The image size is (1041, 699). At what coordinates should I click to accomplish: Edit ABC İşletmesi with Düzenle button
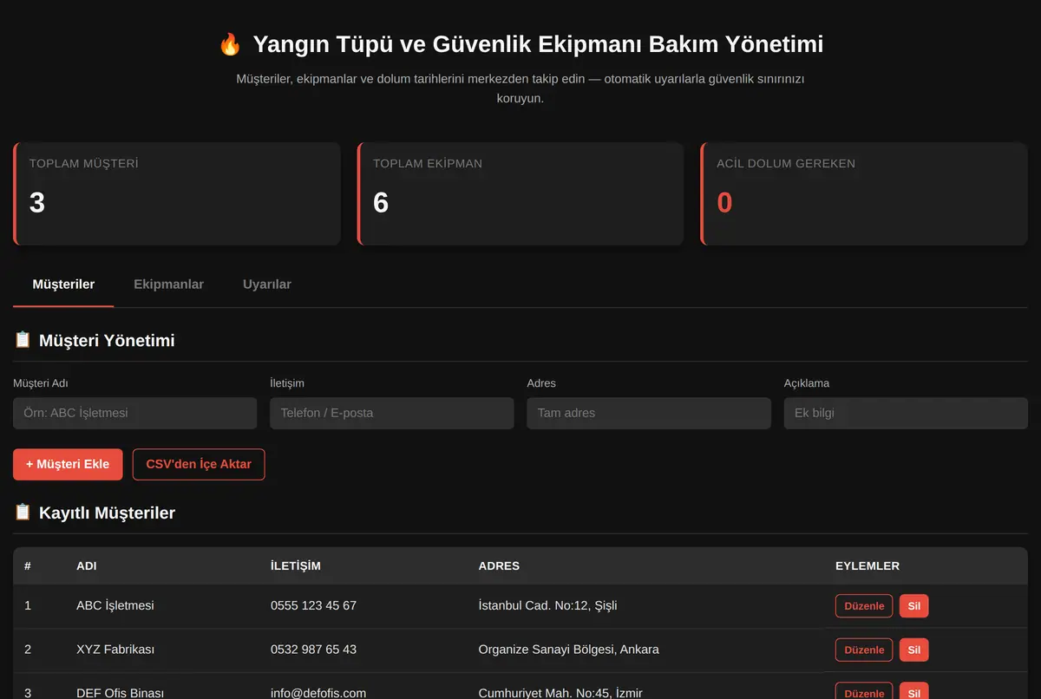pyautogui.click(x=864, y=606)
